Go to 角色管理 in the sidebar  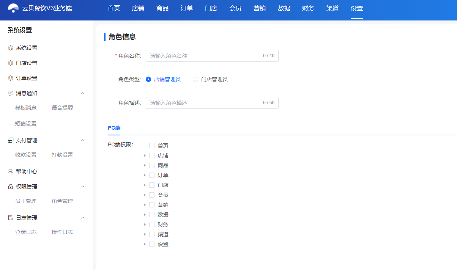pos(62,201)
